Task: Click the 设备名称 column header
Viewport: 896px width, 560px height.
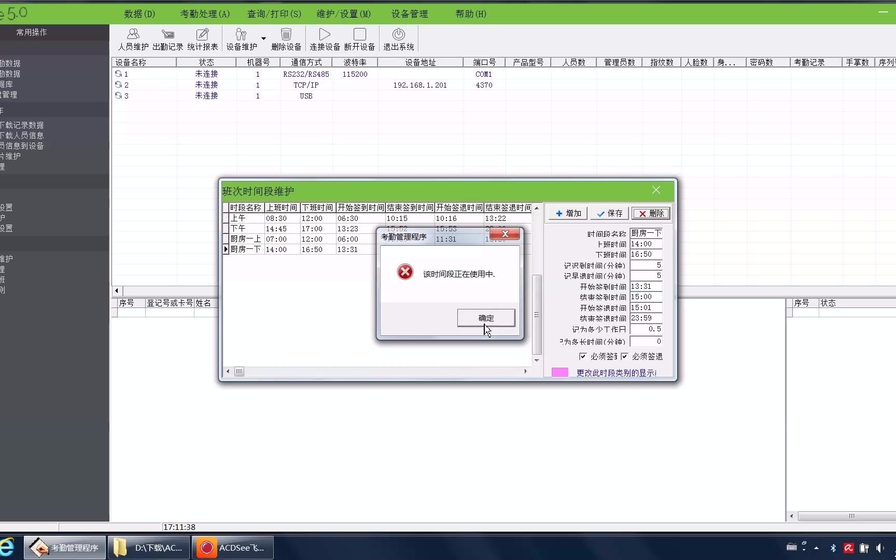Action: coord(144,62)
